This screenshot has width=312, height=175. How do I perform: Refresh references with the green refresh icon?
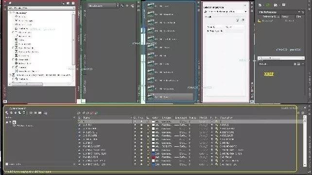click(x=268, y=5)
